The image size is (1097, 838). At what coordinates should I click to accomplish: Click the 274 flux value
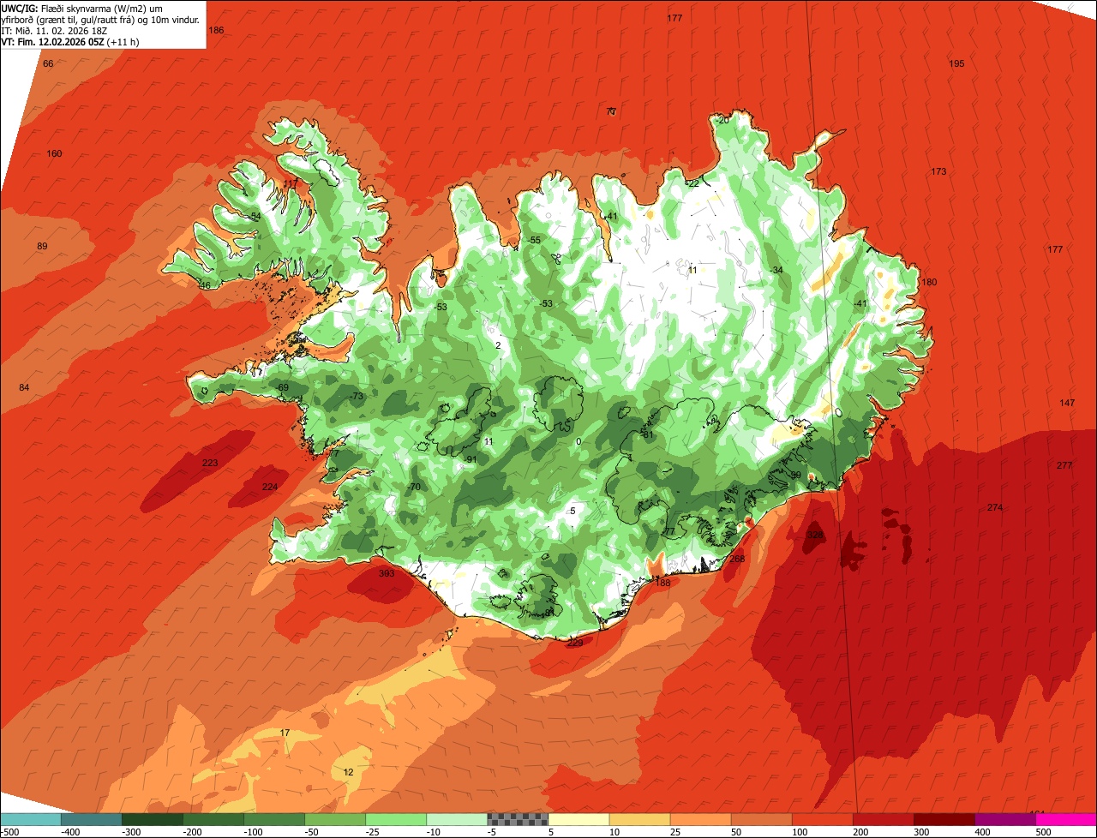(994, 507)
